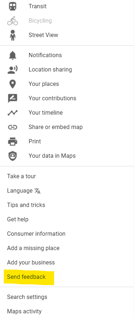Click the Your timeline graph icon

13,113
